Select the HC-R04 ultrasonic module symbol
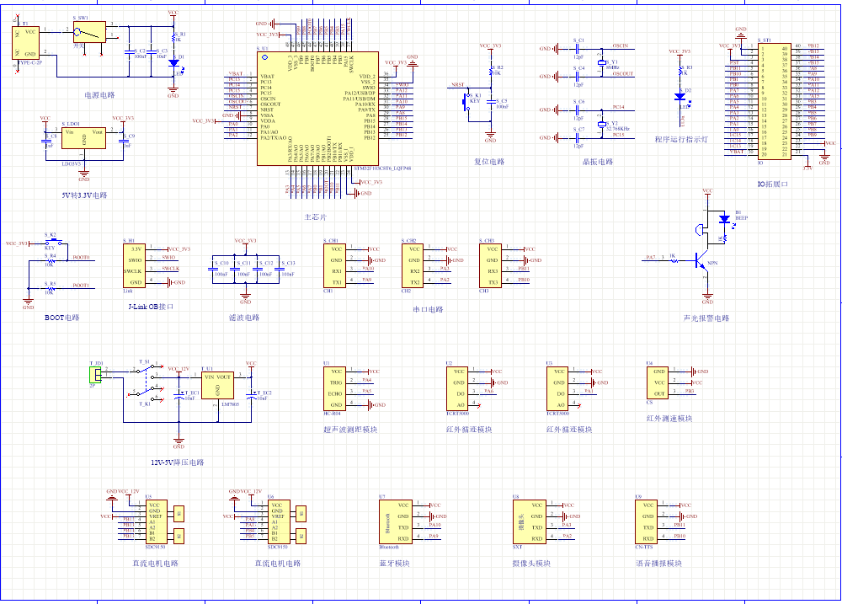This screenshot has height=604, width=842. tap(336, 388)
